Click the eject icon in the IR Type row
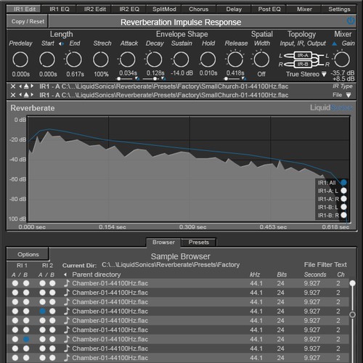The image size is (363, 363). [x=26, y=86]
